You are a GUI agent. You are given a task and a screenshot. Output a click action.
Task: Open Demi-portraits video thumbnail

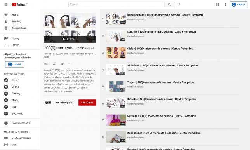coord(116,19)
